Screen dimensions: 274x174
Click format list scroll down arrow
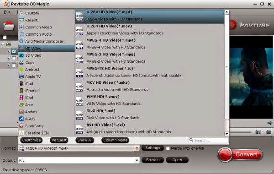[227, 134]
